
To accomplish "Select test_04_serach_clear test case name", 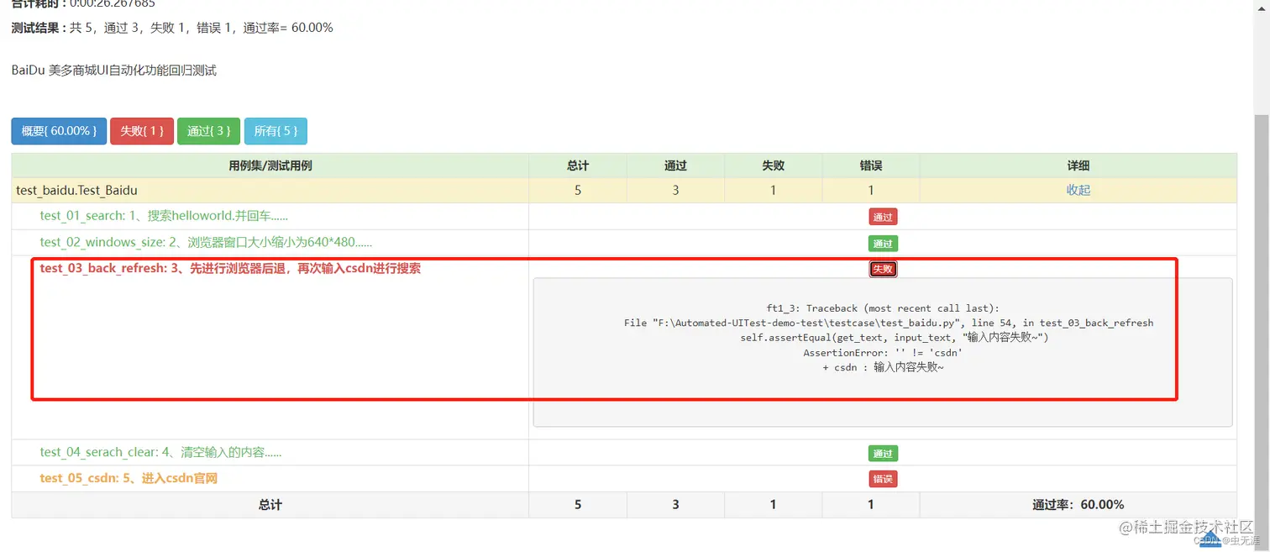I will coord(160,452).
